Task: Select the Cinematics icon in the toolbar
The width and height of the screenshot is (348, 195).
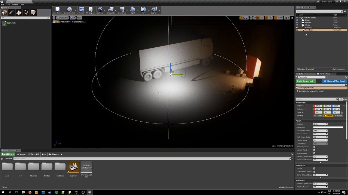Action: pyautogui.click(x=122, y=10)
